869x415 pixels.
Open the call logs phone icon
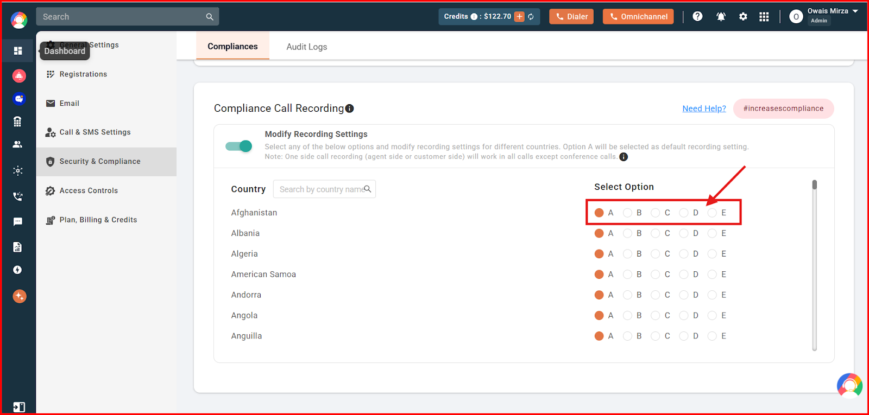pos(18,196)
